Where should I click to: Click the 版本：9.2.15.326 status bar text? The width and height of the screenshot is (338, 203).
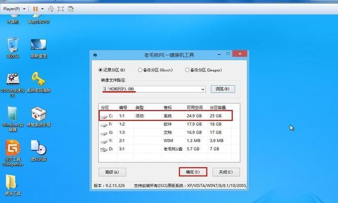click(x=109, y=186)
